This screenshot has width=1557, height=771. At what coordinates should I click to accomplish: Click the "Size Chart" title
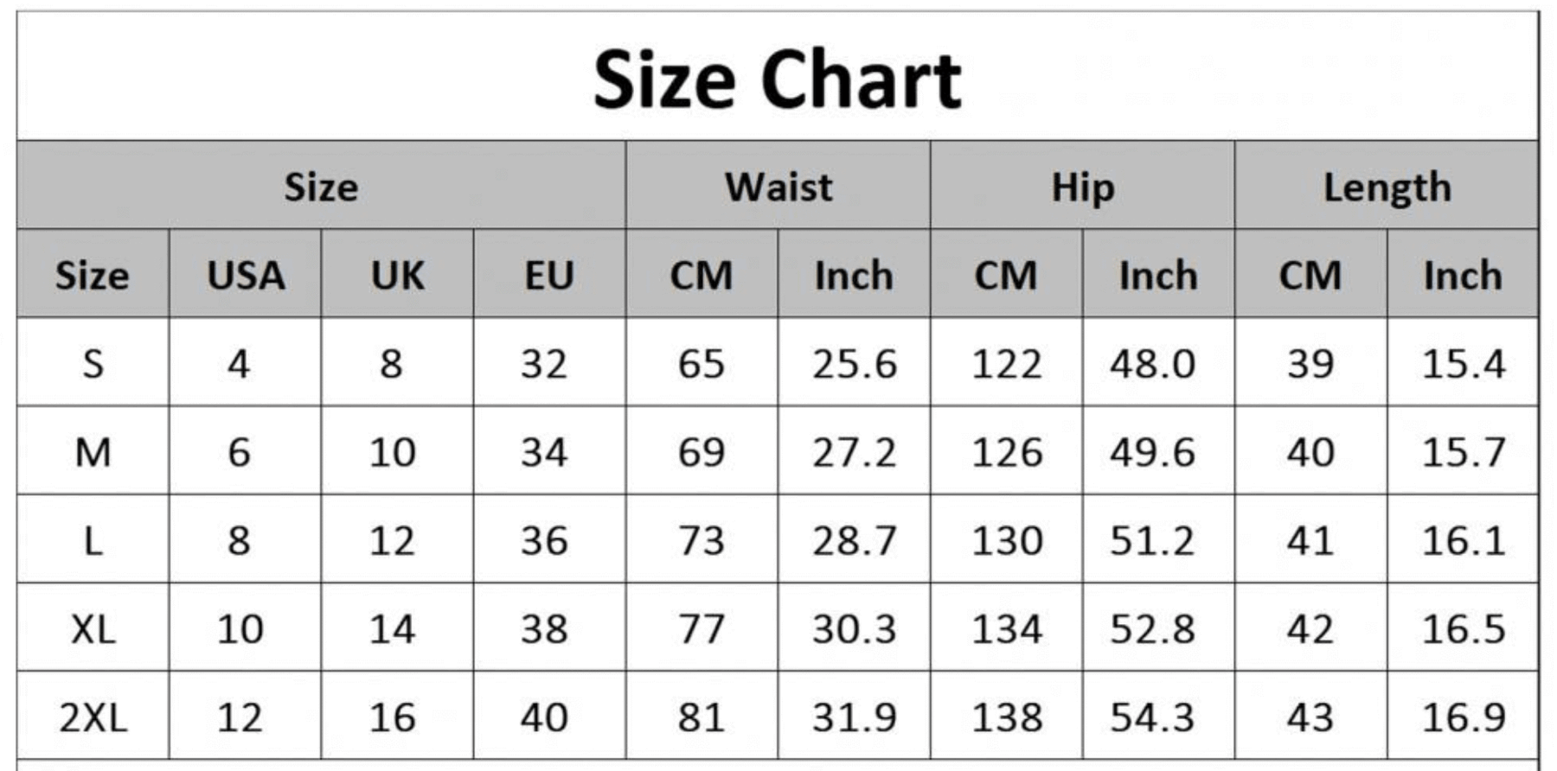click(x=777, y=80)
